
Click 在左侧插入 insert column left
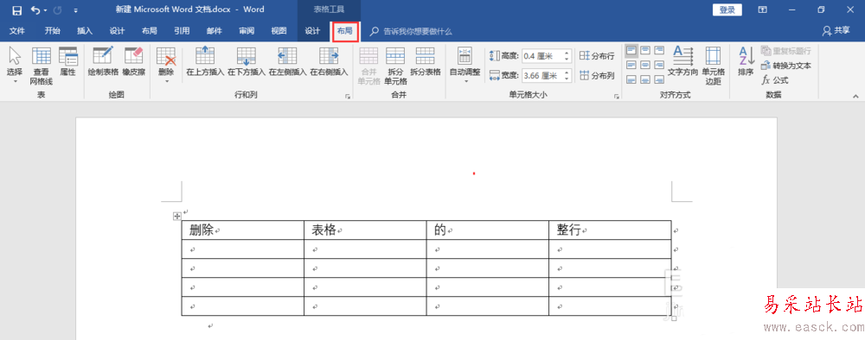[x=287, y=61]
